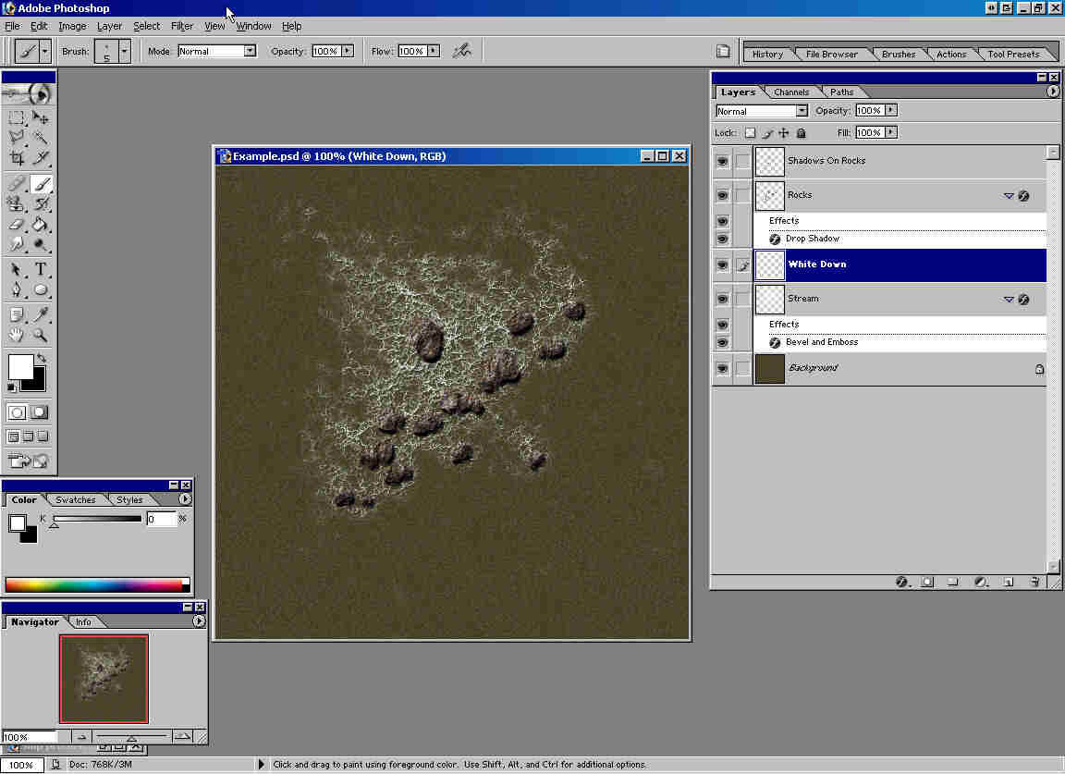Image resolution: width=1065 pixels, height=774 pixels.
Task: Select the Paint Bucket tool
Action: pyautogui.click(x=41, y=224)
